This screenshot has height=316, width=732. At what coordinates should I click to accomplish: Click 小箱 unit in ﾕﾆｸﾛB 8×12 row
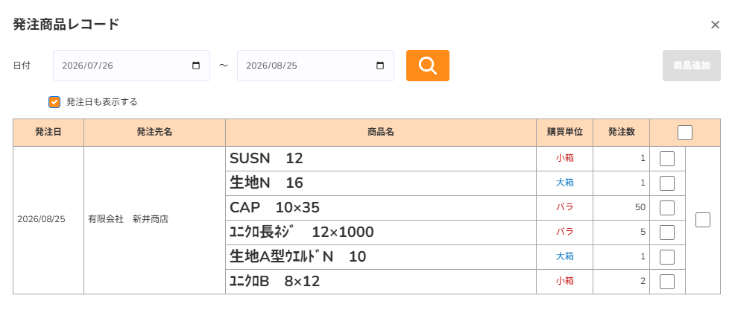click(x=565, y=282)
